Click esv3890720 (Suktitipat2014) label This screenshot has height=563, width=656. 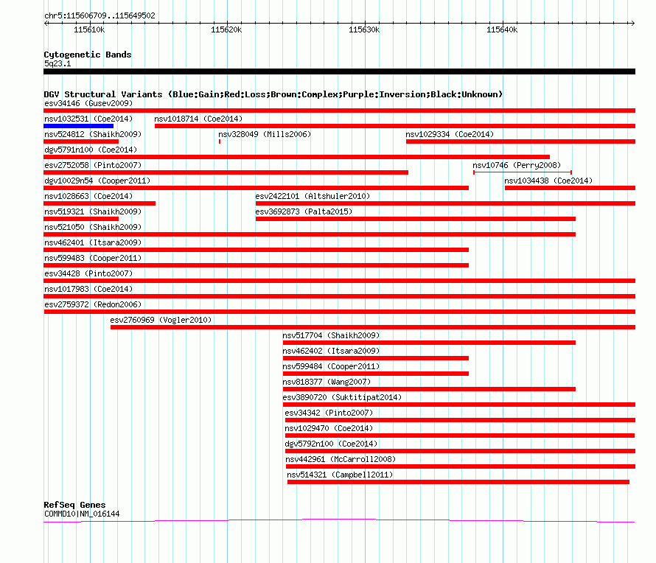pyautogui.click(x=342, y=397)
